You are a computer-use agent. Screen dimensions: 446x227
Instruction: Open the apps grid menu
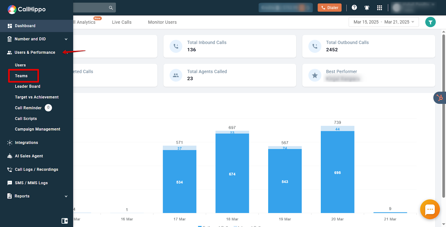point(379,8)
